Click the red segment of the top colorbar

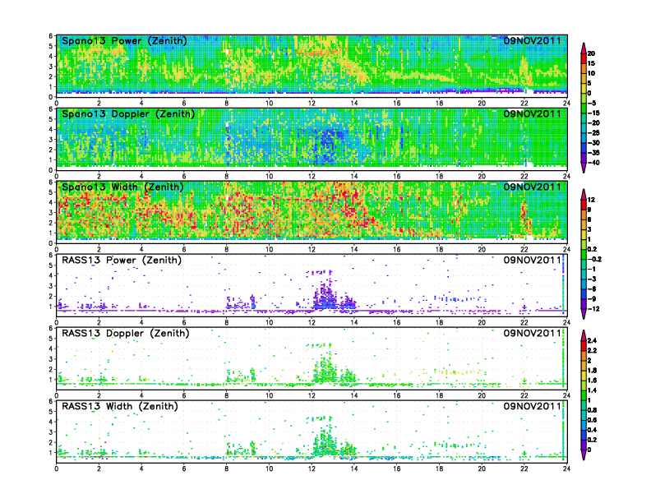[584, 58]
